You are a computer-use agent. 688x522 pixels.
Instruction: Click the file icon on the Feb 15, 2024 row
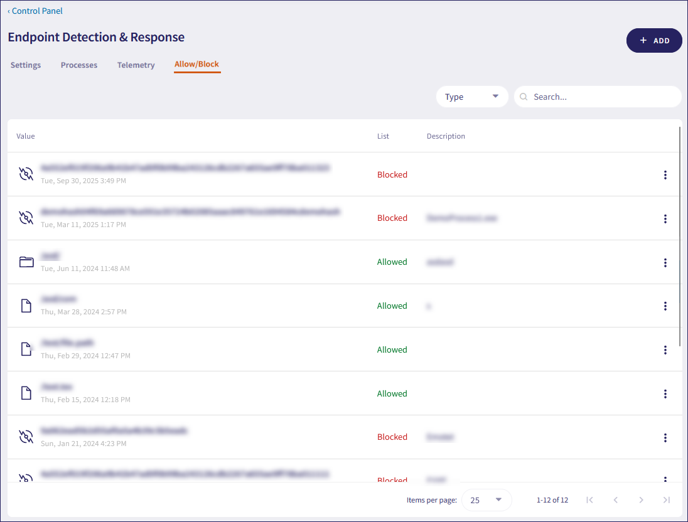26,393
